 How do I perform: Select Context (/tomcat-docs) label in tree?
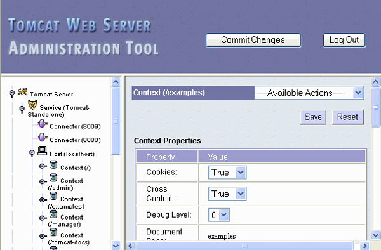[x=69, y=239]
